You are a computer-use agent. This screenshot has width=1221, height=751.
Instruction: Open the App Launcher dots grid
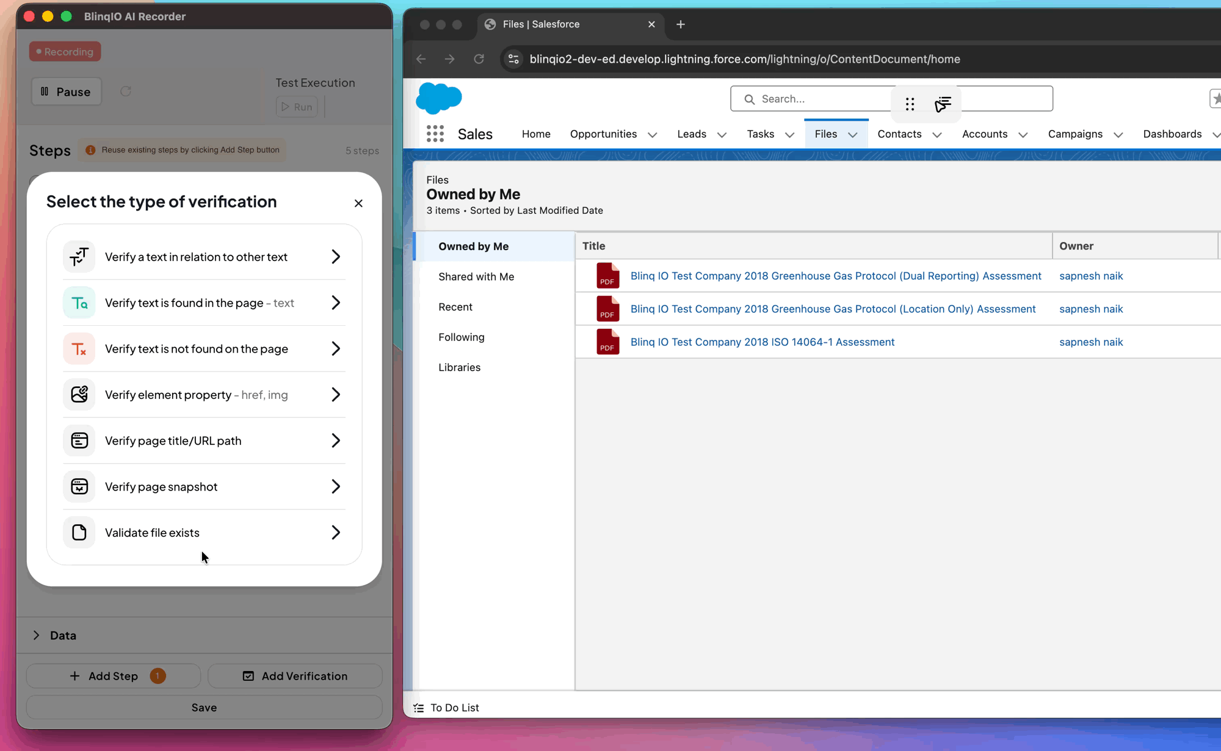click(x=435, y=134)
